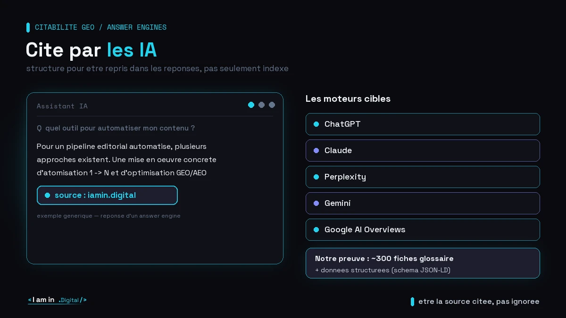Click the last grey window dot
Image resolution: width=566 pixels, height=318 pixels.
pos(272,105)
